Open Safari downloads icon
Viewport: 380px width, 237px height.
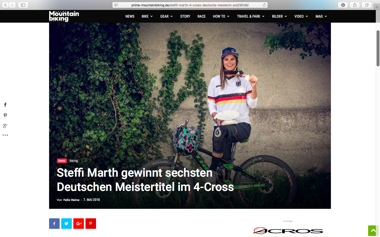click(343, 5)
